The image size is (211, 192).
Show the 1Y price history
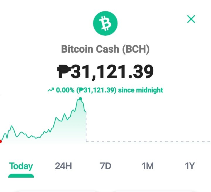point(190,166)
